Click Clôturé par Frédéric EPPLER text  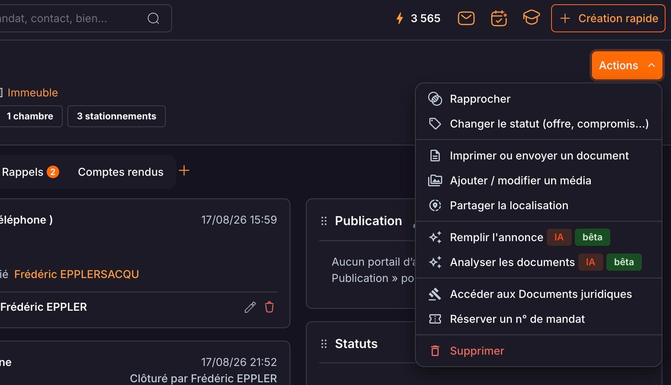[x=203, y=378]
